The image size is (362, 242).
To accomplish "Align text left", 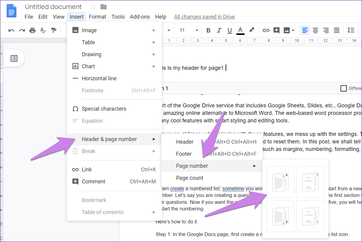I will click(305, 30).
